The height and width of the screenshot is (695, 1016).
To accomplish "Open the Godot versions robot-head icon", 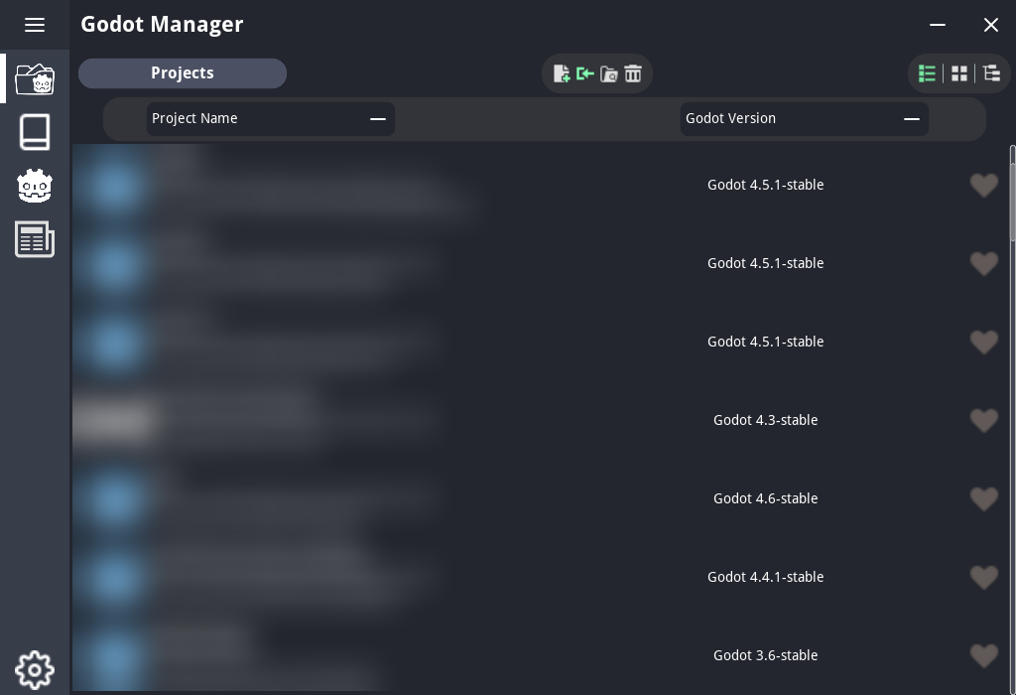I will [x=35, y=186].
